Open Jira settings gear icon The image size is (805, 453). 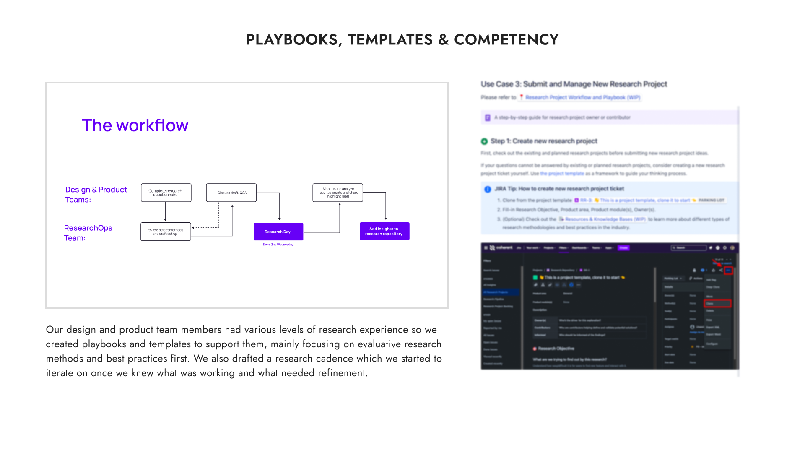725,248
